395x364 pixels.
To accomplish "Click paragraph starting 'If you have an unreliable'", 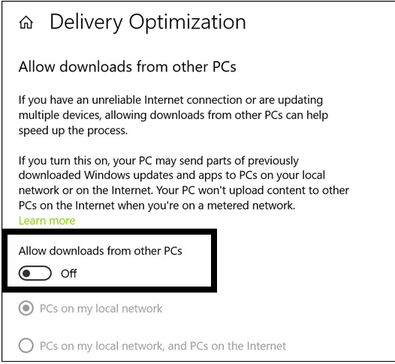I will pyautogui.click(x=173, y=115).
